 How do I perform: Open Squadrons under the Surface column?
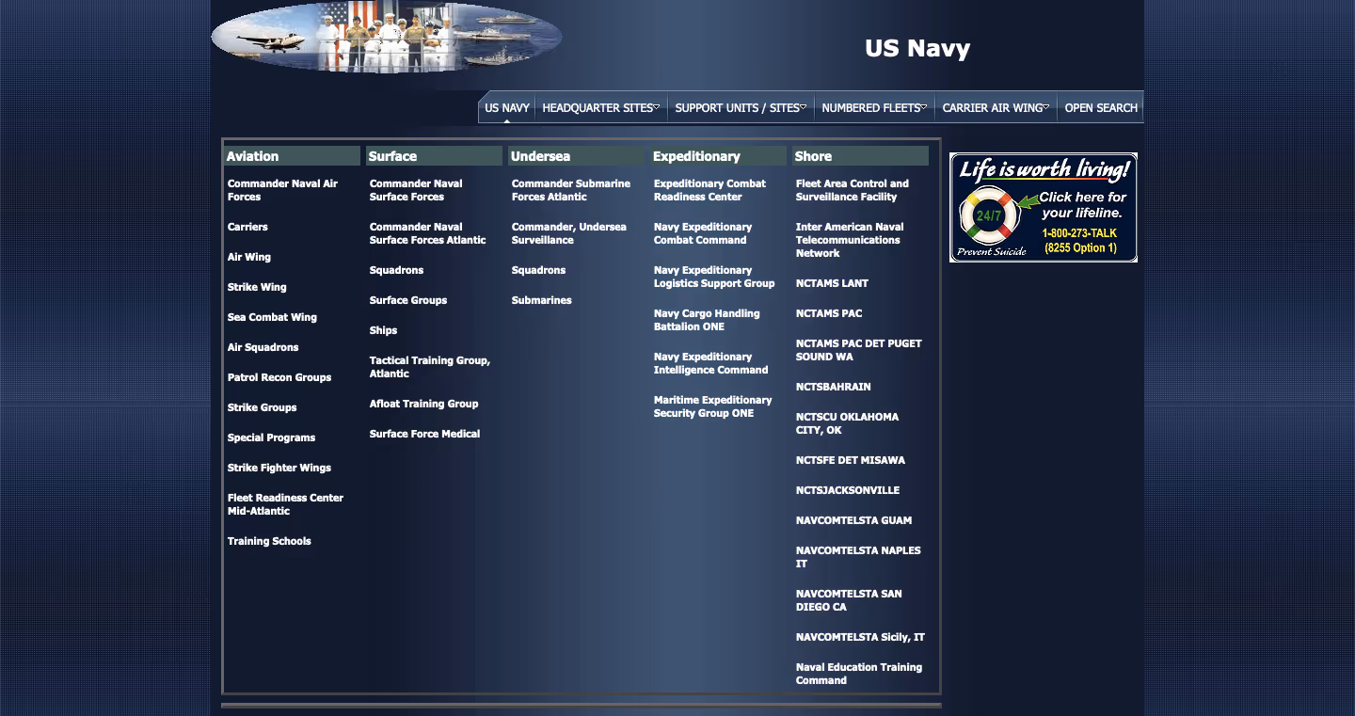coord(397,270)
